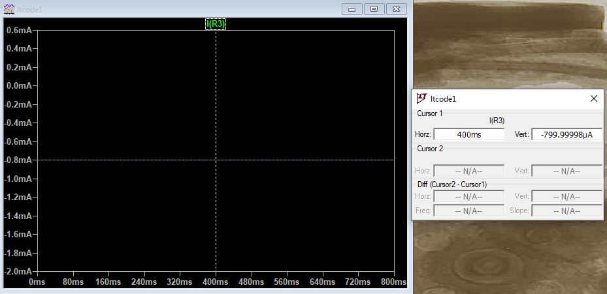
Task: Restore down the ltcode1 waveform window
Action: (374, 9)
